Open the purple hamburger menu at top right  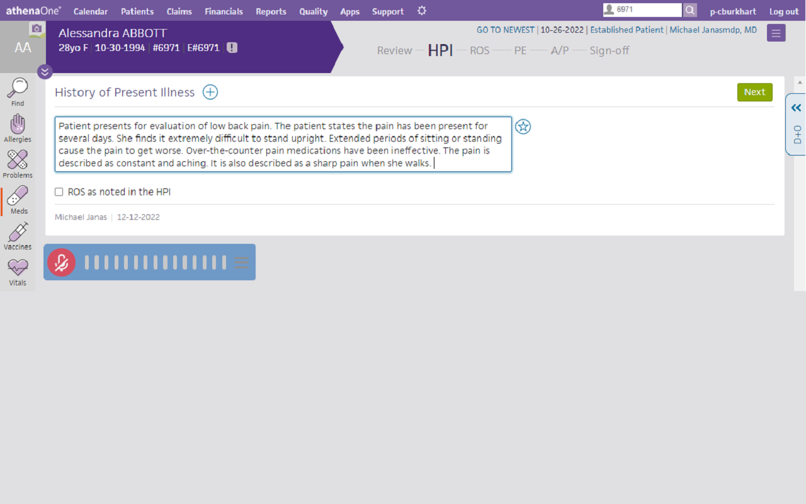pyautogui.click(x=776, y=33)
